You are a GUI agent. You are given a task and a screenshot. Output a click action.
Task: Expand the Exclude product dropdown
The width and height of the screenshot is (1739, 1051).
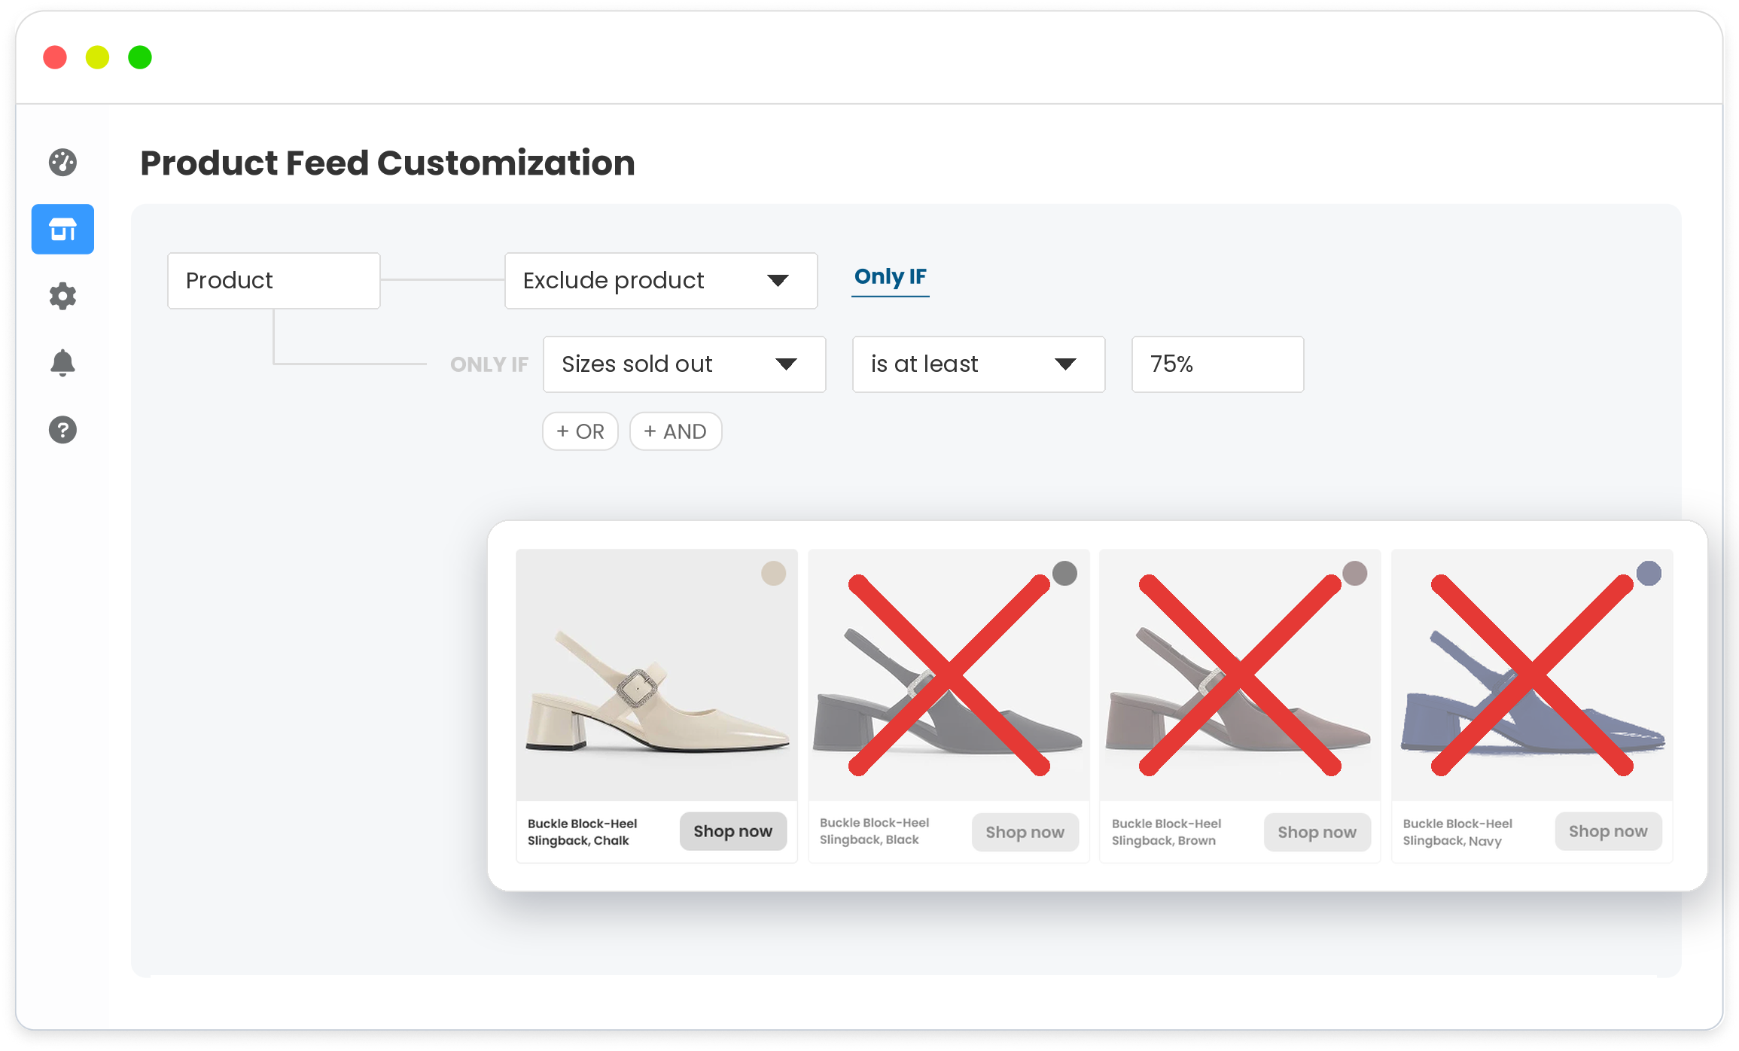[x=661, y=281]
